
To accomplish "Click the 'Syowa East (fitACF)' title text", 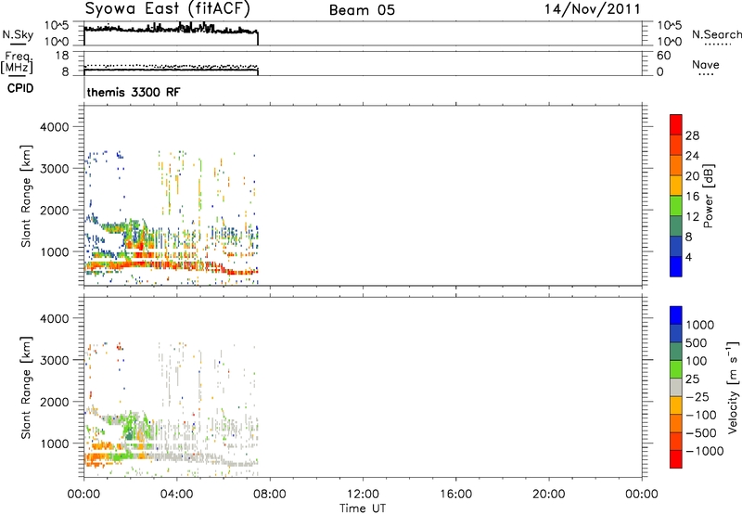I will [x=167, y=8].
